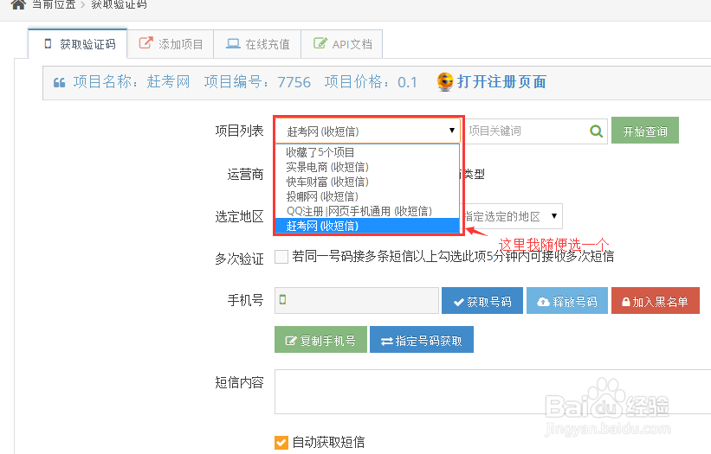Click the 手机号 input field
Screen dimensions: 711x454
(357, 300)
